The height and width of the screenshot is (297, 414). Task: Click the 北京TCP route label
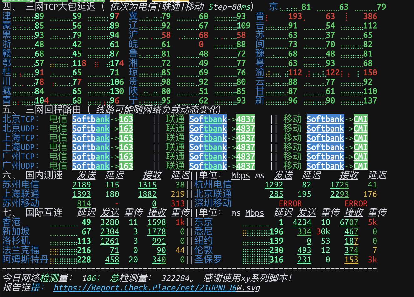pyautogui.click(x=20, y=119)
